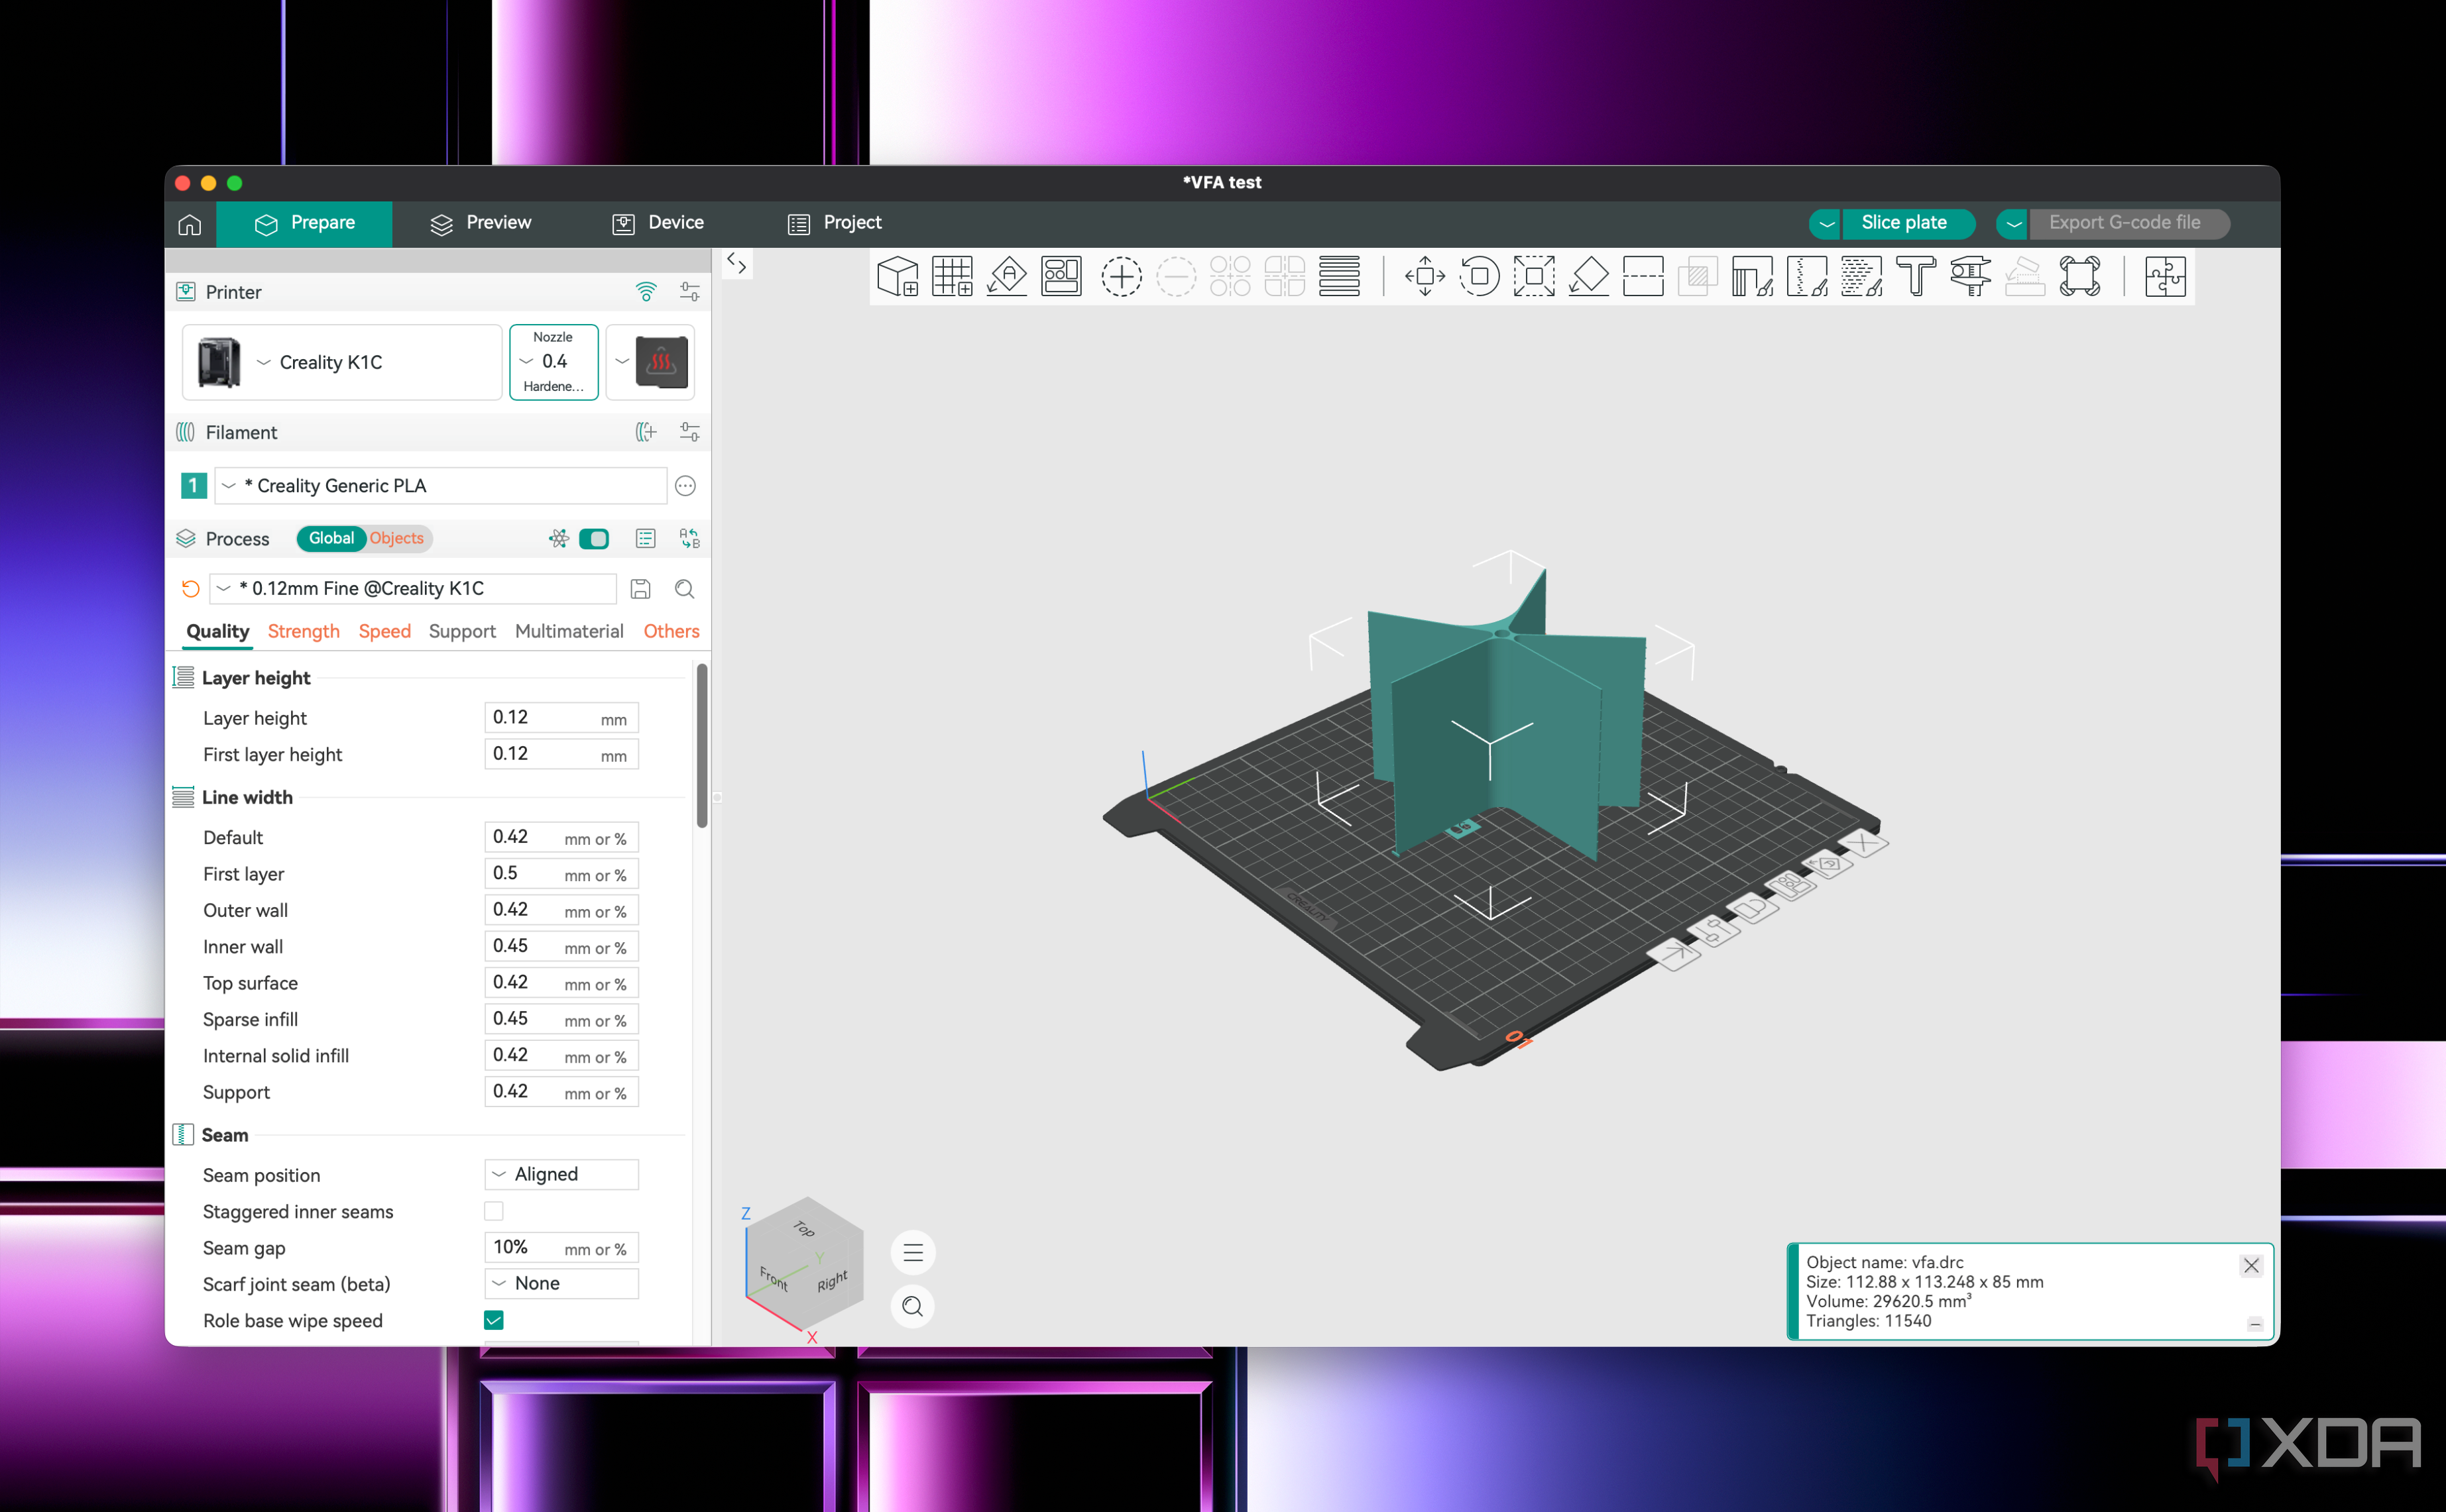Open the Creality Generic PLA filament dropdown
2446x1512 pixels.
tap(441, 486)
